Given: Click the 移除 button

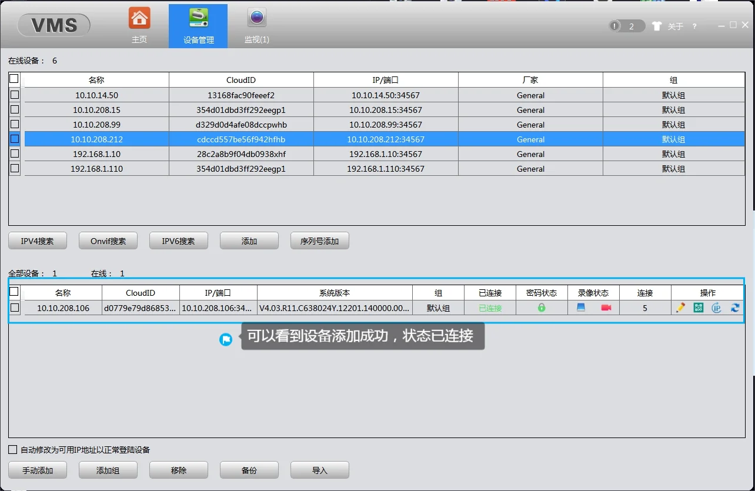Looking at the screenshot, I should pyautogui.click(x=179, y=470).
